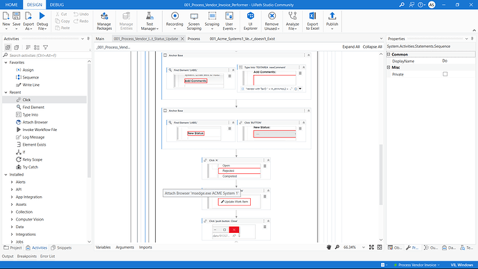Screen dimensions: 478x269
Task: Click the designer vertical scrollbar thumb
Action: (x=381, y=175)
